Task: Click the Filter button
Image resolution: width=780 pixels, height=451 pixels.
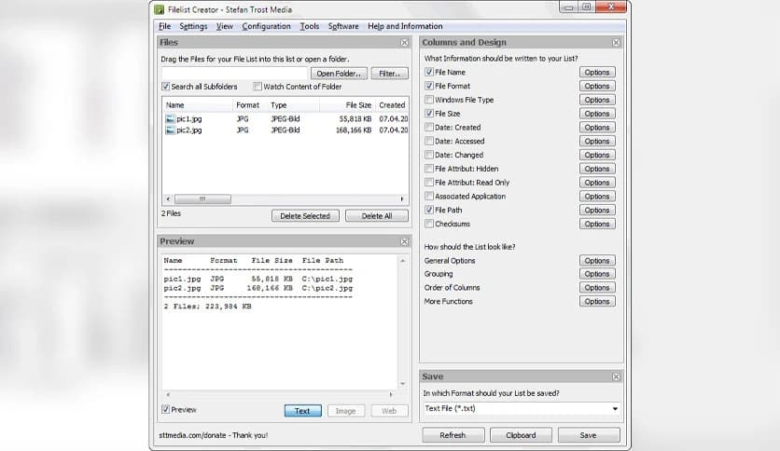Action: (x=389, y=74)
